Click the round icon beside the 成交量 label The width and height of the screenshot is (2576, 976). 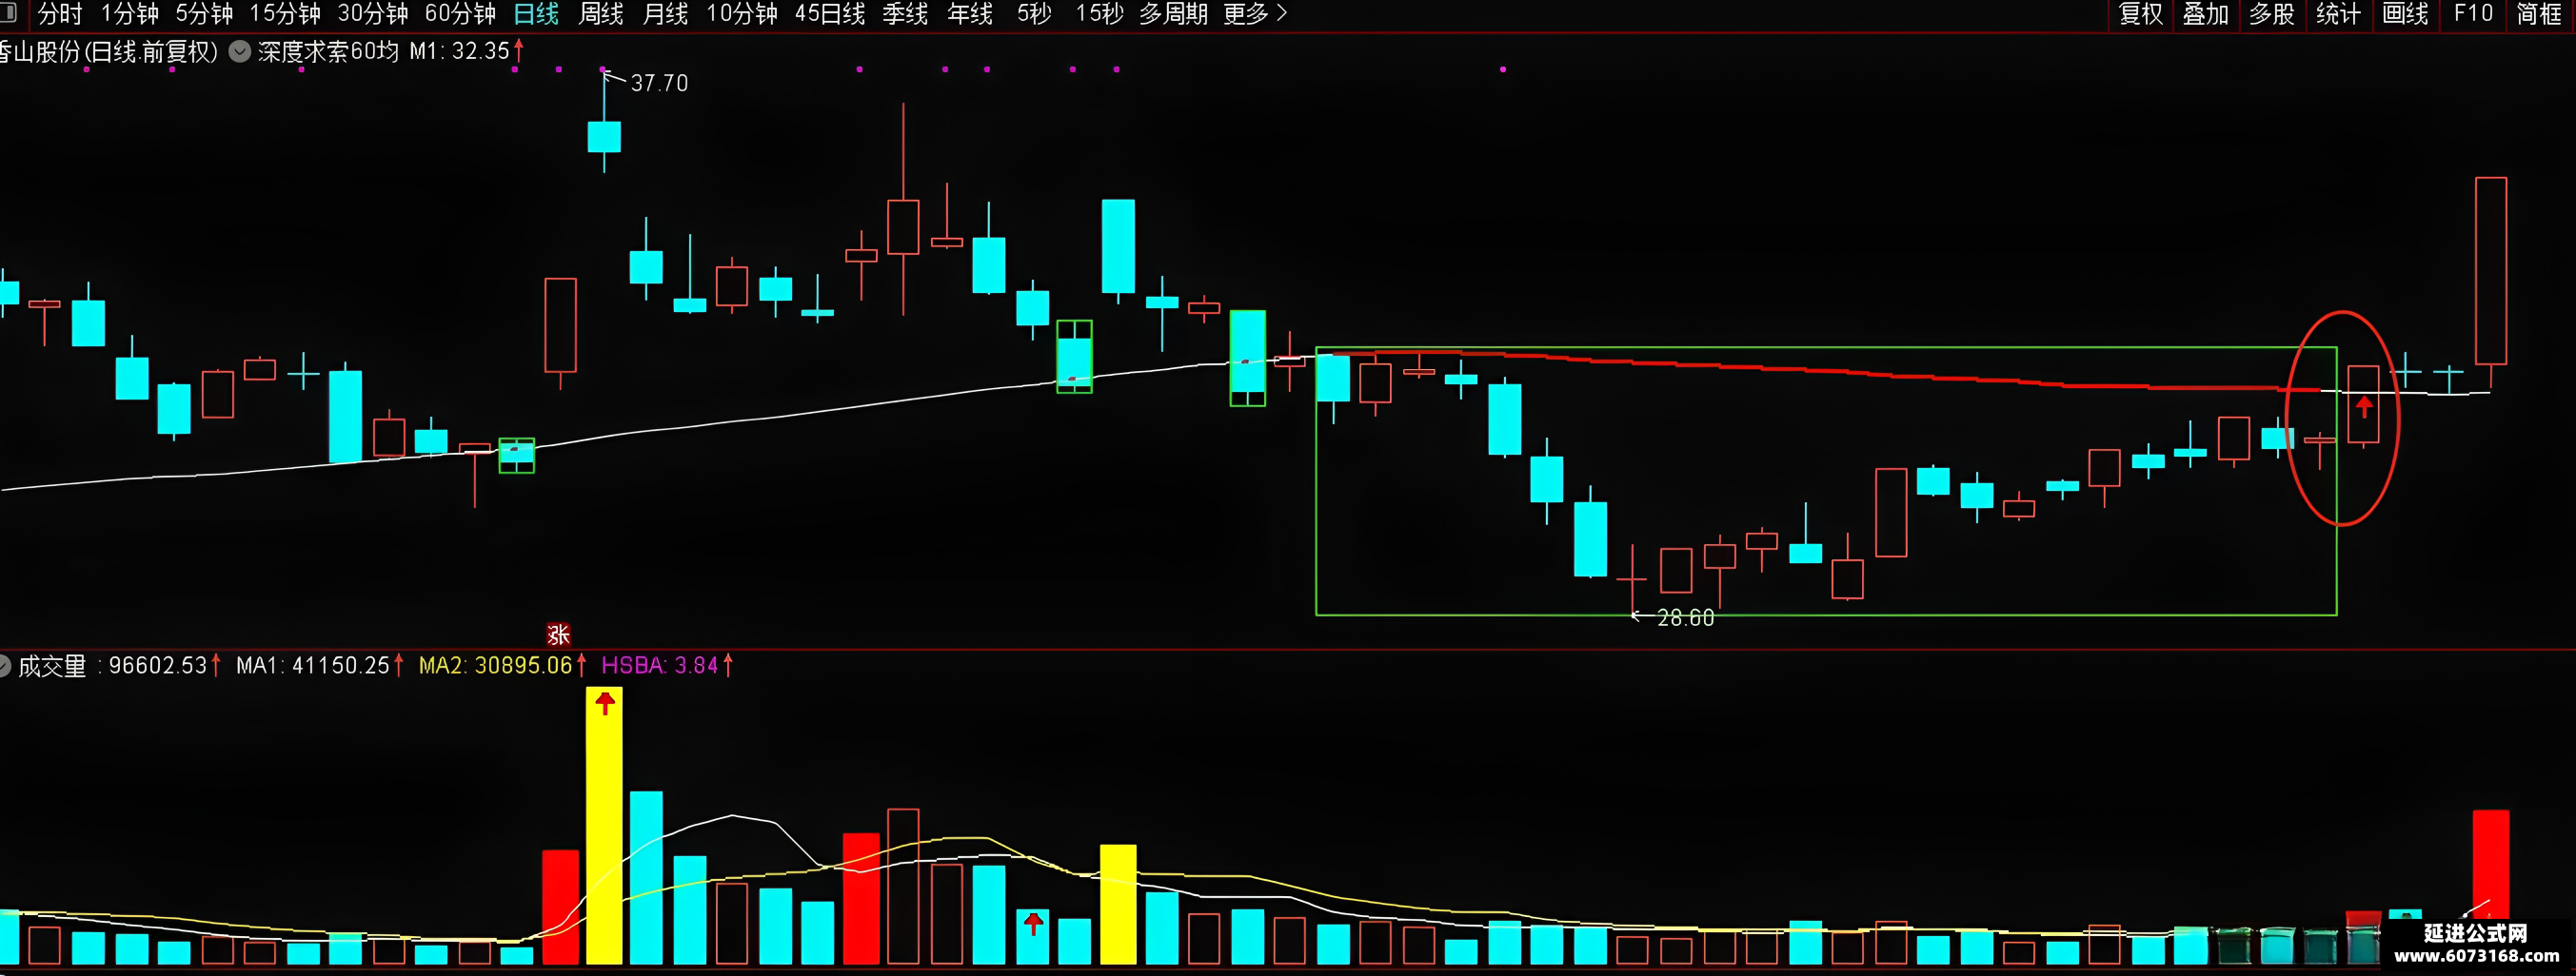[3, 665]
